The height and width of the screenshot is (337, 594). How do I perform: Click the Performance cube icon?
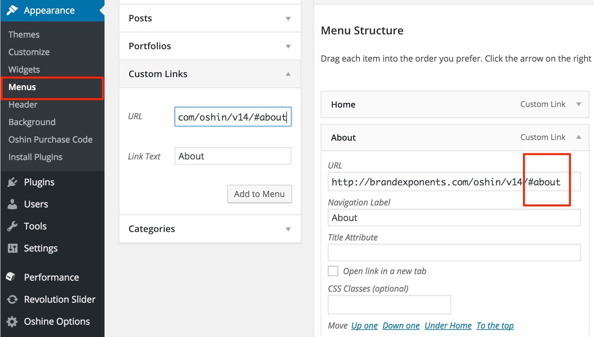click(11, 277)
